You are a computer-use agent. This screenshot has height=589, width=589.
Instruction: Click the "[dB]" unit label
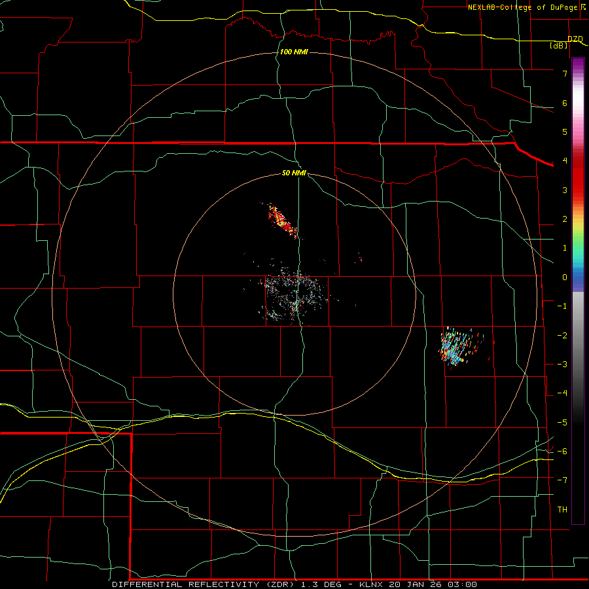[x=559, y=45]
